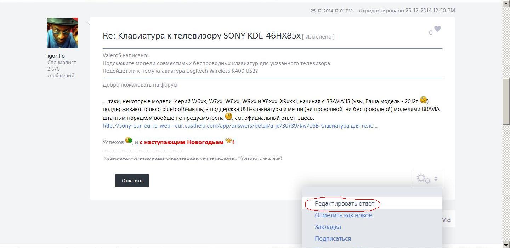Click the winking emoji after 2012г.

tap(423, 100)
